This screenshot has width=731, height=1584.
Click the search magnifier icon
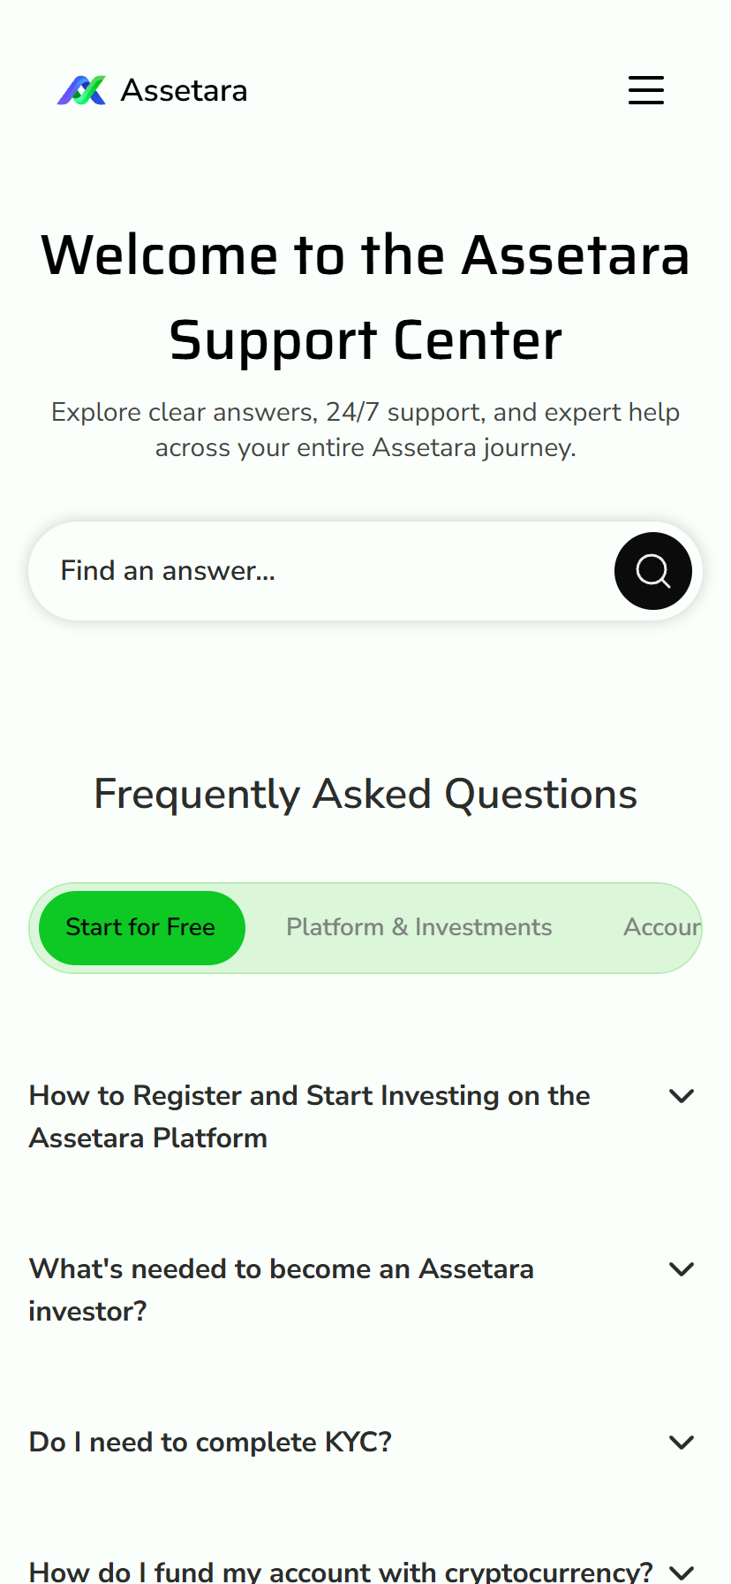(652, 571)
